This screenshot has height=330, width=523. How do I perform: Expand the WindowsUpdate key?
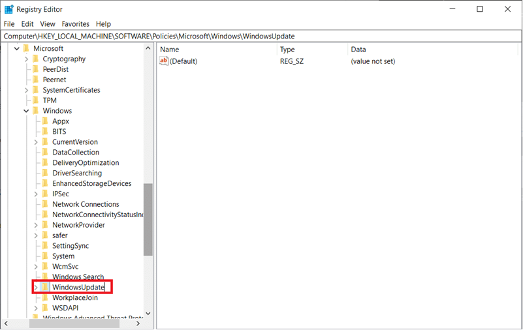pos(36,288)
